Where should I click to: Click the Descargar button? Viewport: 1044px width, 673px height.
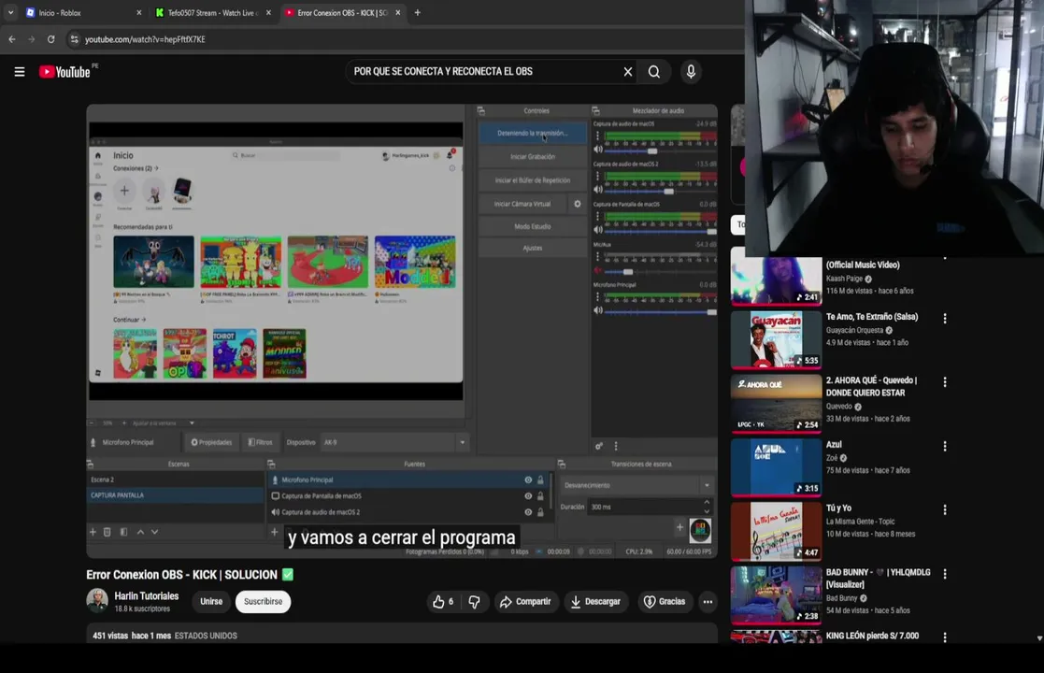pyautogui.click(x=596, y=602)
